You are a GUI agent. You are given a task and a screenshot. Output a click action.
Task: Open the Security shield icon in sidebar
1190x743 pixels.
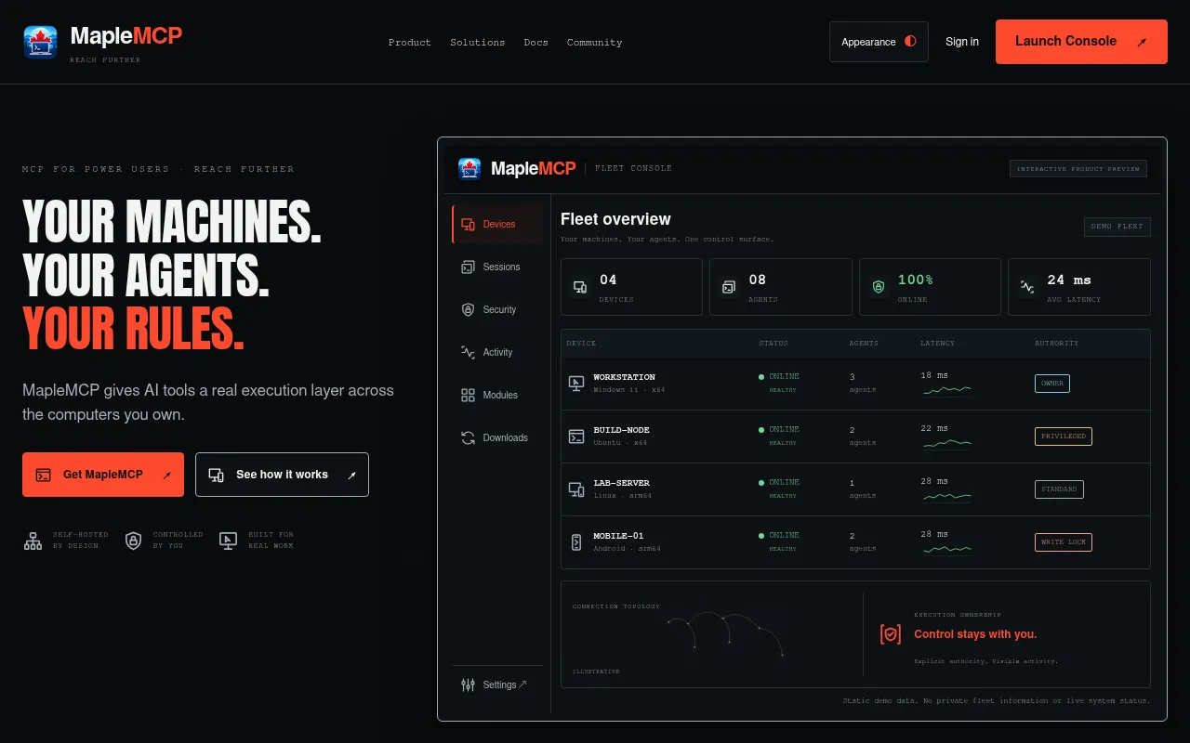point(469,310)
